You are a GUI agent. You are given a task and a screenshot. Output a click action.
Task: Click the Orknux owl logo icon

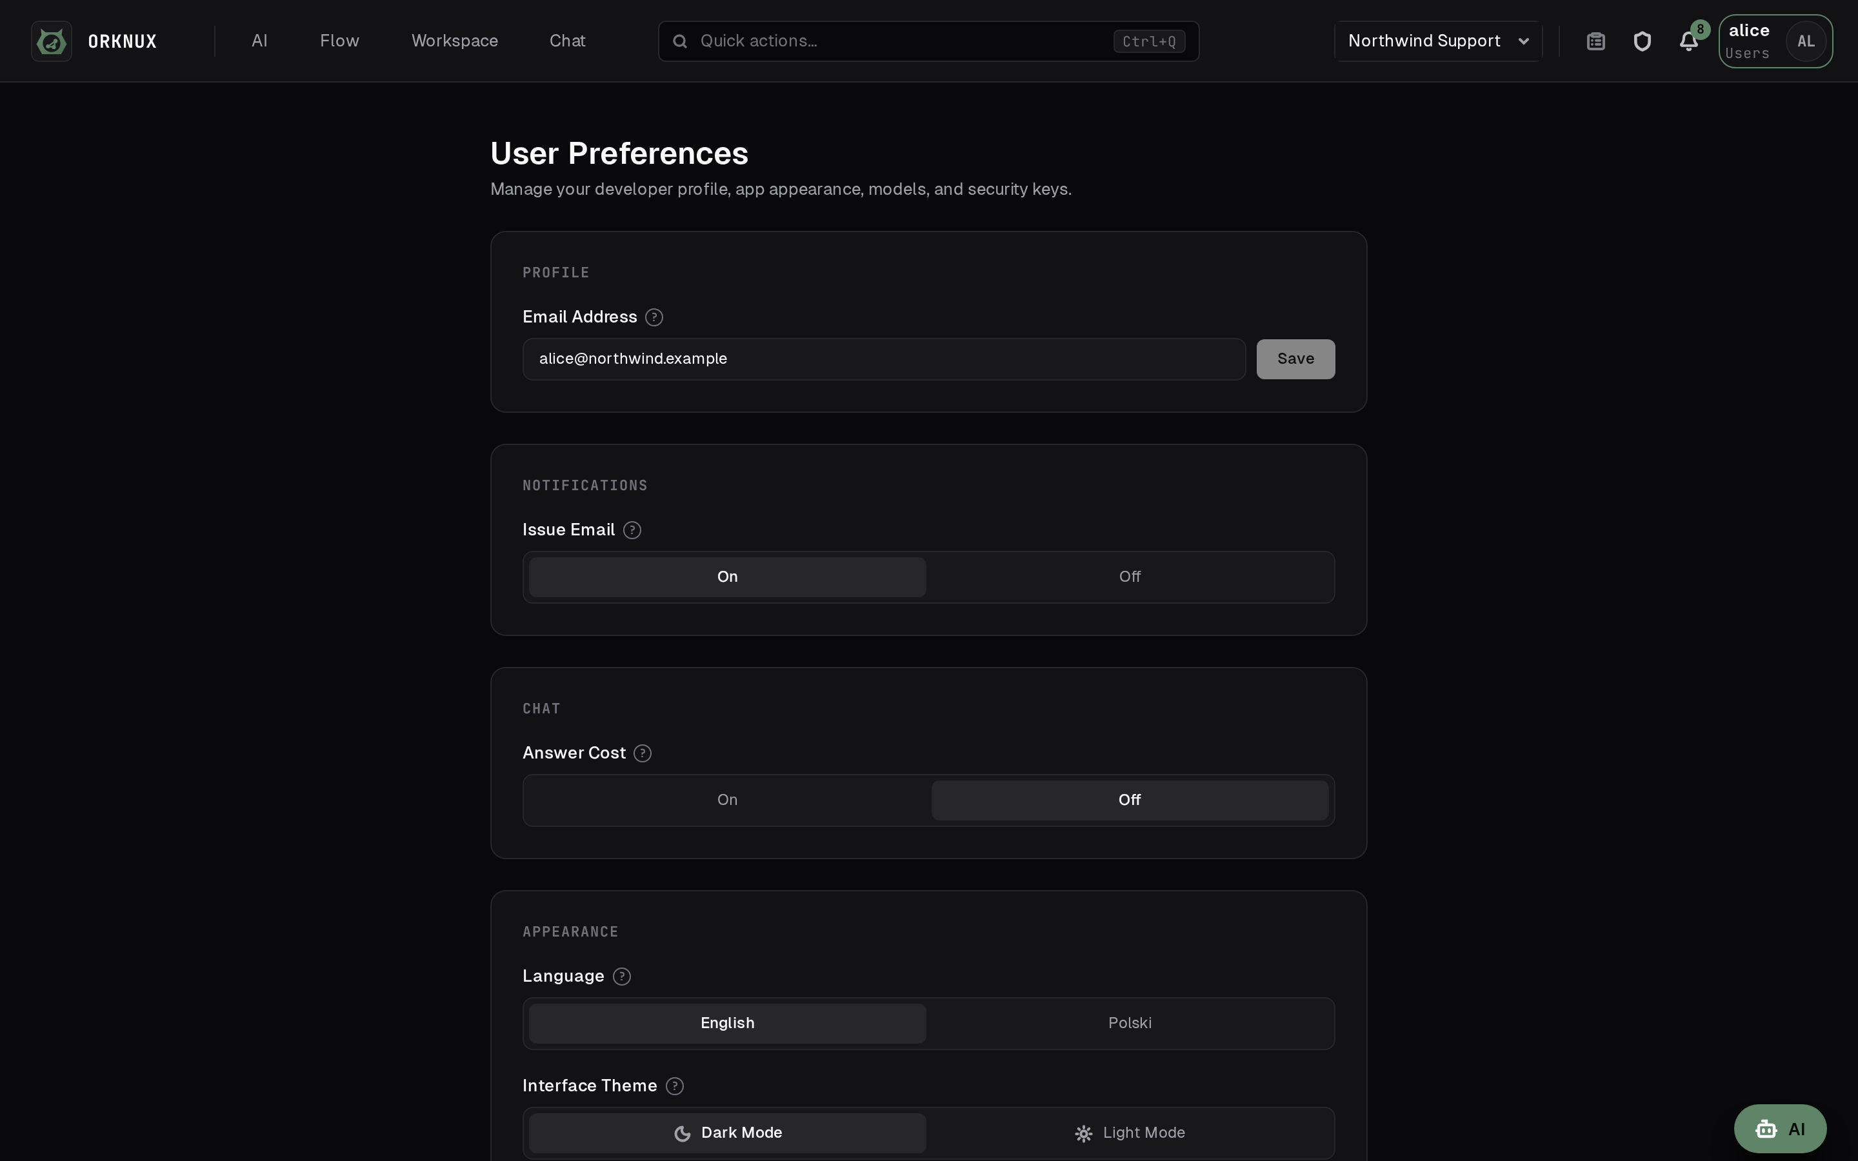(52, 41)
